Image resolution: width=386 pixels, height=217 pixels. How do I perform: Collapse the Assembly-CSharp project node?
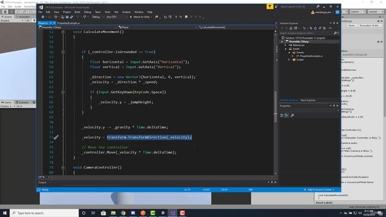click(282, 42)
